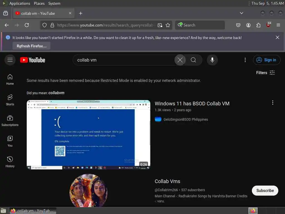Click the show desktop icon in the bottom panel
Image resolution: width=285 pixels, height=214 pixels.
(x=3, y=211)
